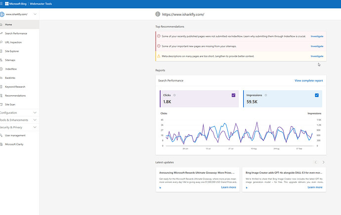Investigate the short meta descriptions recommendation

pos(317,56)
